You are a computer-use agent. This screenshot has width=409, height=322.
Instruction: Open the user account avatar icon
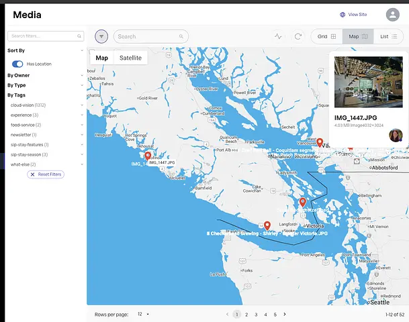coord(393,15)
